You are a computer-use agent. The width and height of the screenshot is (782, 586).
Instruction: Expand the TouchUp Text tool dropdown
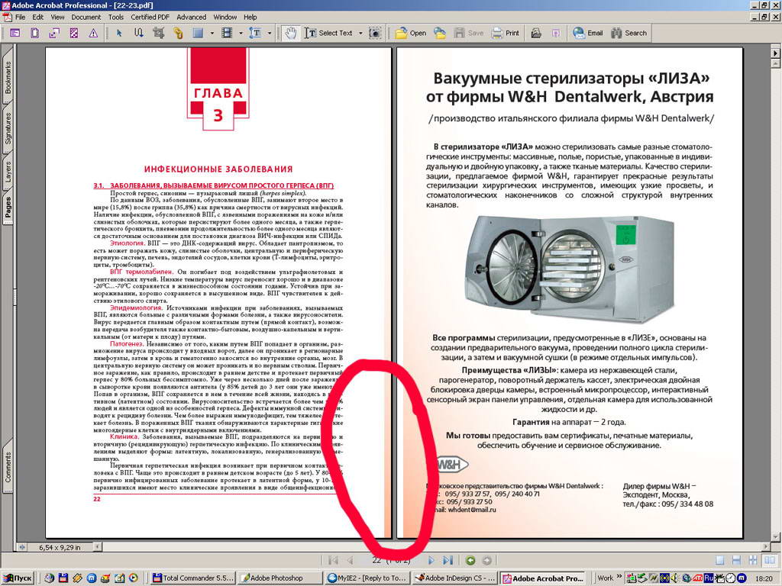[x=270, y=33]
